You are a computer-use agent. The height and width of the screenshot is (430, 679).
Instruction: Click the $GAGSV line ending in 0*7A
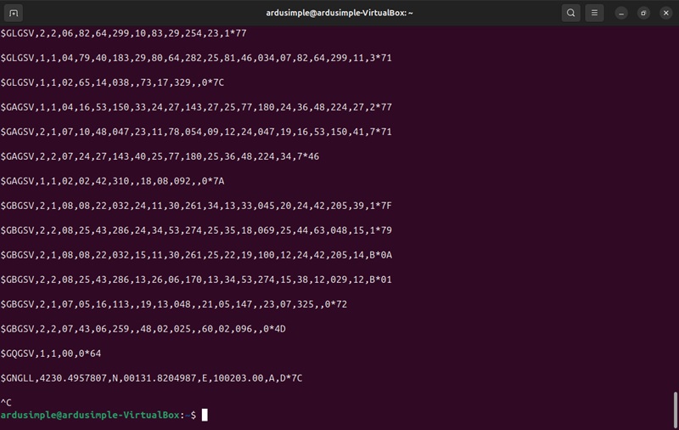112,181
